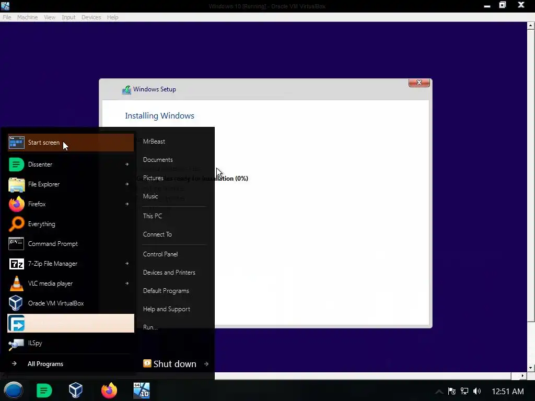535x401 pixels.
Task: Open the View menu
Action: [x=50, y=17]
